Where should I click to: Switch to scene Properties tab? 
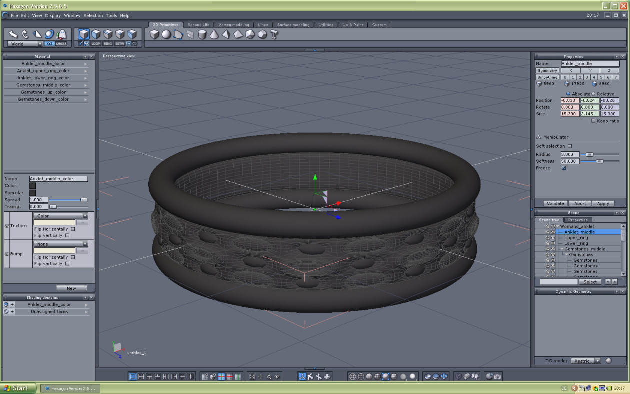pyautogui.click(x=578, y=220)
